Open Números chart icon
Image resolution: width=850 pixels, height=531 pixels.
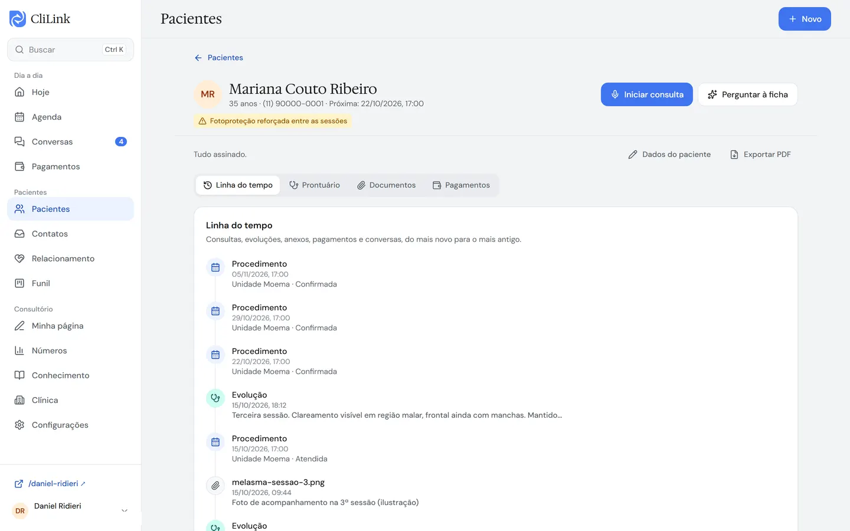coord(19,350)
